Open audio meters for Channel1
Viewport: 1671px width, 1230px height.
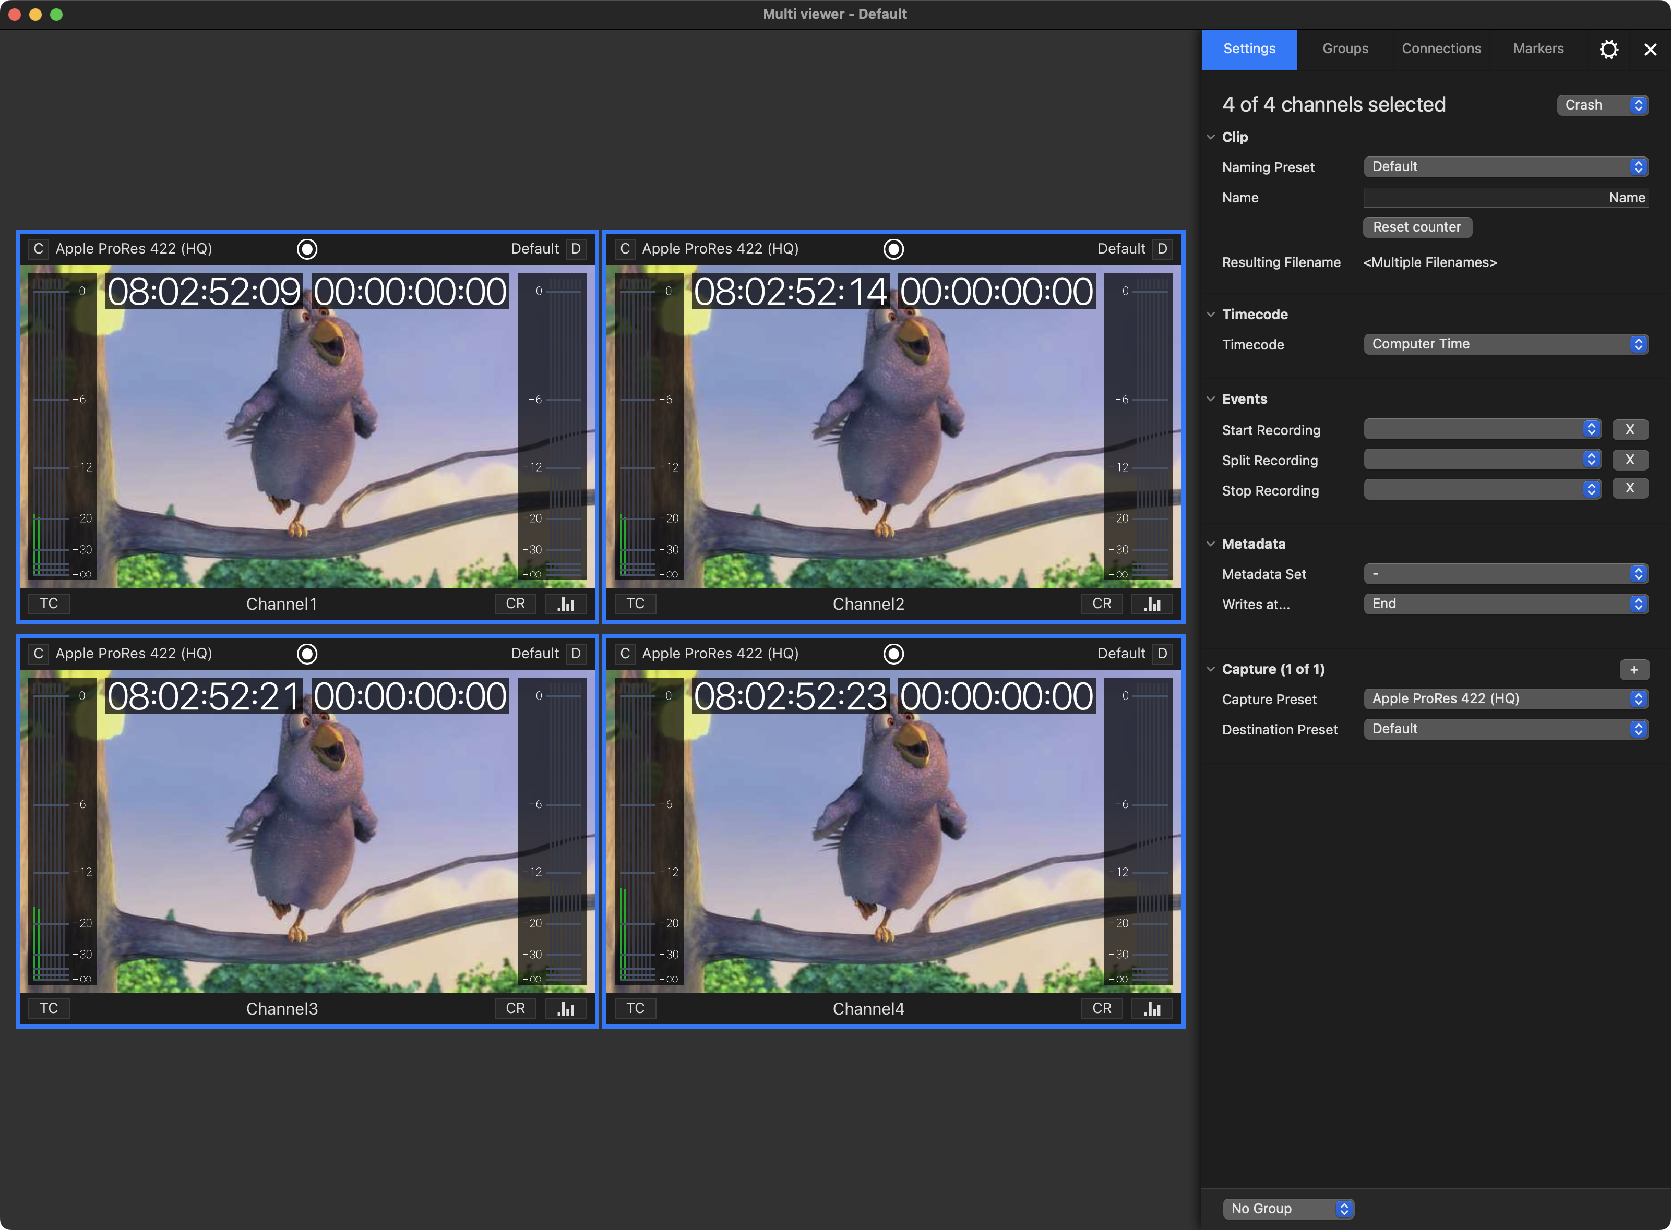click(x=566, y=604)
